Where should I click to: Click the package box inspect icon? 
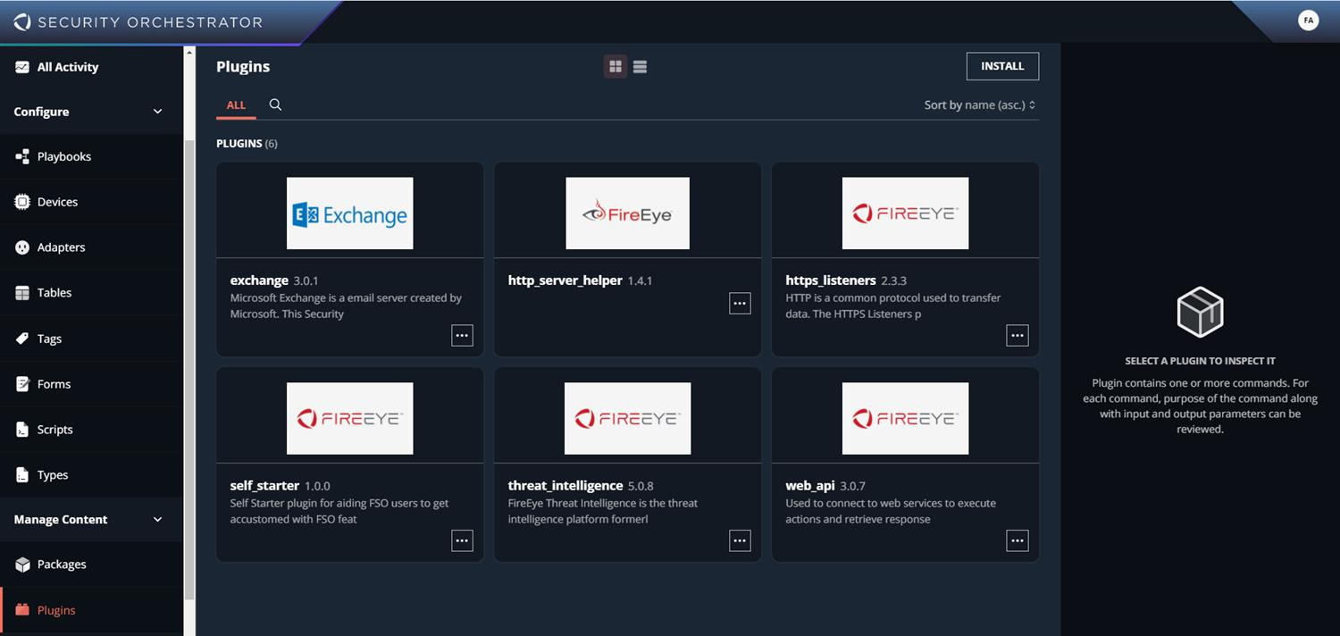pyautogui.click(x=1200, y=312)
